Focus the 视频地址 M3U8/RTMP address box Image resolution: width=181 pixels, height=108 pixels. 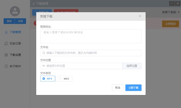coord(91,36)
